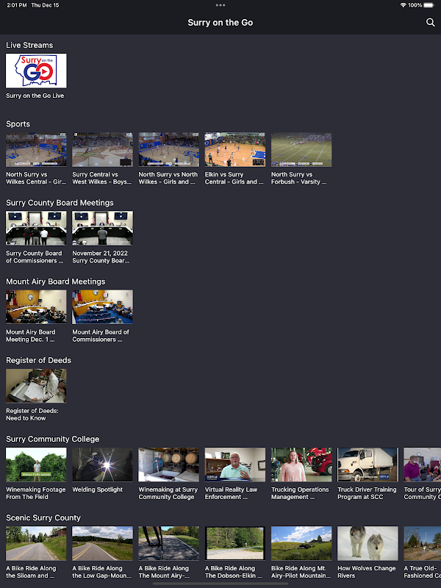Screen dimensions: 441x588
Task: Open Surry Central vs West Wilkes thumbnail
Action: tap(102, 150)
